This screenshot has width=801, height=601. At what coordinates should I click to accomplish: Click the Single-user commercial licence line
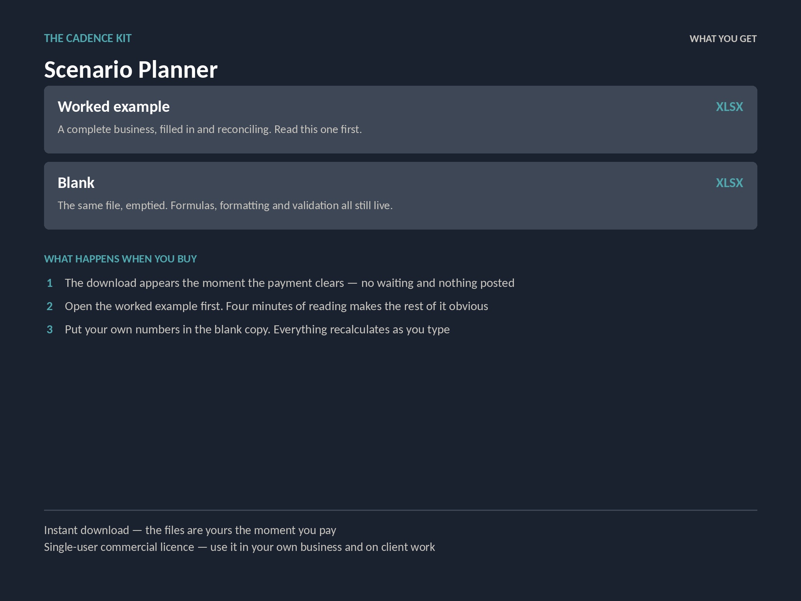tap(239, 547)
